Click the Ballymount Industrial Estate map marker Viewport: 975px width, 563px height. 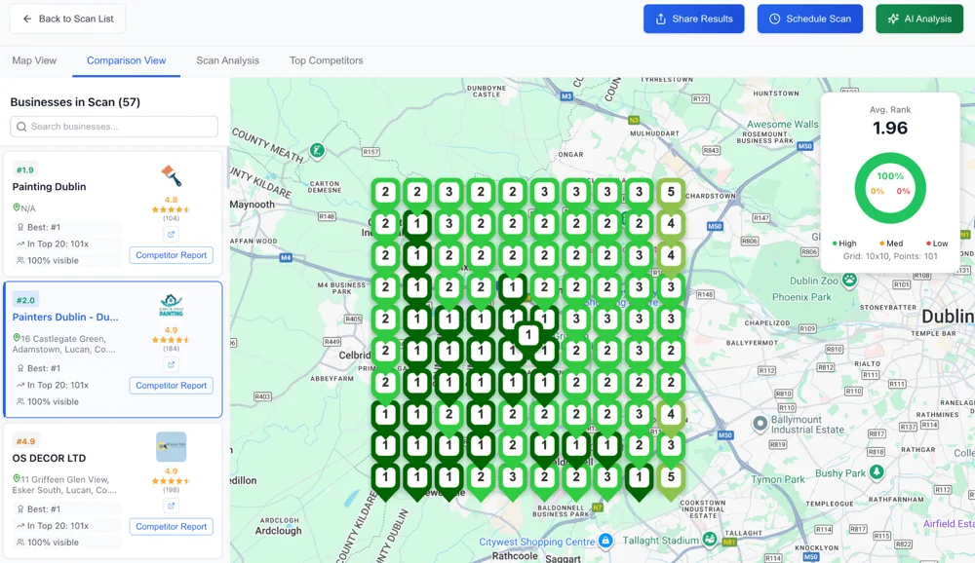click(760, 424)
